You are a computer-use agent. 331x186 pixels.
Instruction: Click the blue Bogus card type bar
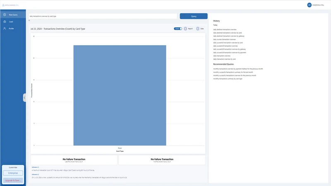click(x=120, y=95)
